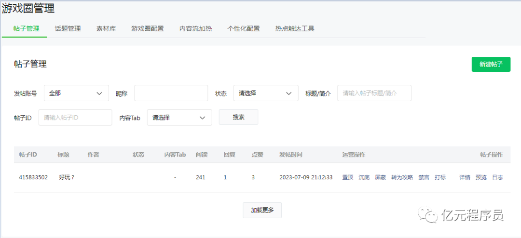Viewport: 521px width, 238px height.
Task: Click the 内容Tab column header in the table
Action: pos(175,154)
